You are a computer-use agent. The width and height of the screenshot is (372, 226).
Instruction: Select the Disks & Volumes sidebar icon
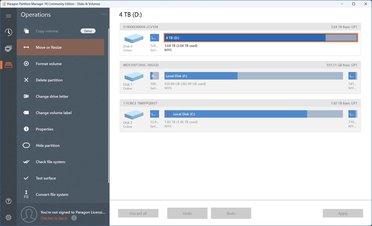pyautogui.click(x=8, y=65)
